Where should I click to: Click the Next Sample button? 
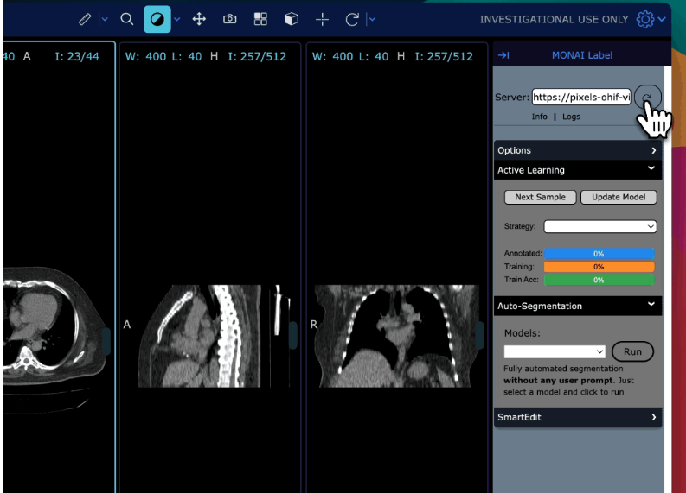541,197
